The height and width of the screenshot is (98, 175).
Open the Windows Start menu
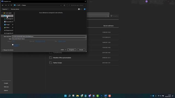click(x=65, y=96)
